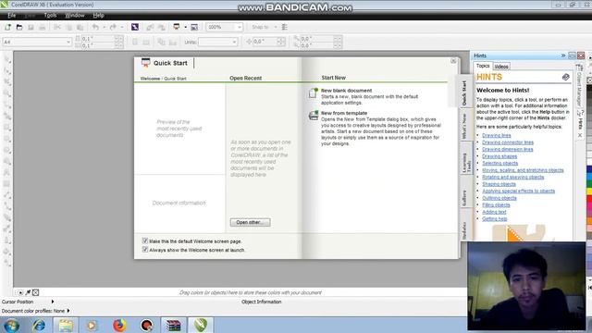This screenshot has width=592, height=333.
Task: Open Windows Explorer folder from the taskbar
Action: pyautogui.click(x=66, y=325)
